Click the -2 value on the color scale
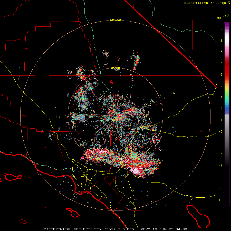This screenshot has height=231, width=231. [x=220, y=132]
